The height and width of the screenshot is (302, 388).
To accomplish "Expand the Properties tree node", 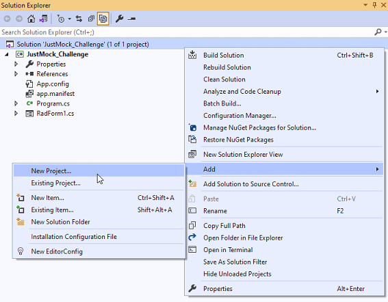I will click(x=16, y=64).
